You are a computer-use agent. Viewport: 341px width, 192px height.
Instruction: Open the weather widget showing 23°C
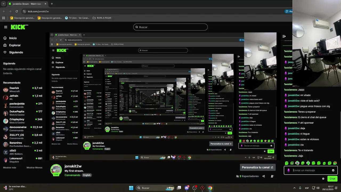(15, 188)
